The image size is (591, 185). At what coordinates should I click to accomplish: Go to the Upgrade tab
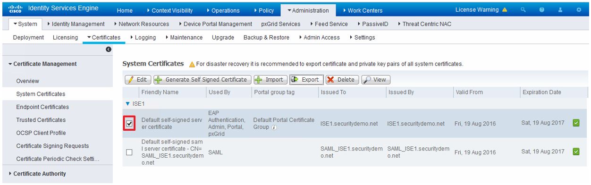[223, 37]
